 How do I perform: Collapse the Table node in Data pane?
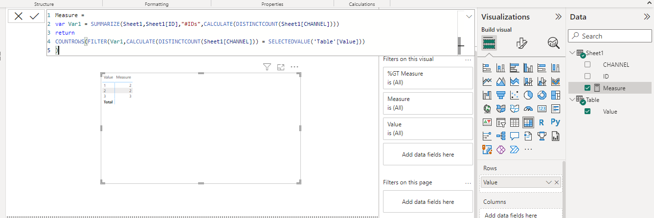click(x=572, y=99)
